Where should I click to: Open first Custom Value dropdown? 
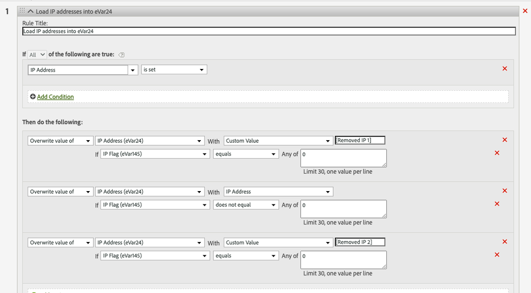278,141
